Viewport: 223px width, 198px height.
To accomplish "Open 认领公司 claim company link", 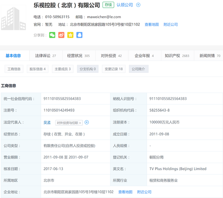I will click(x=125, y=5).
